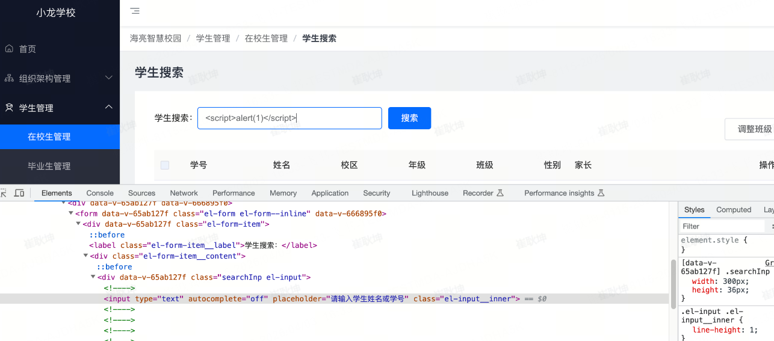Click the 姓名 column header
The height and width of the screenshot is (341, 774).
tap(282, 165)
